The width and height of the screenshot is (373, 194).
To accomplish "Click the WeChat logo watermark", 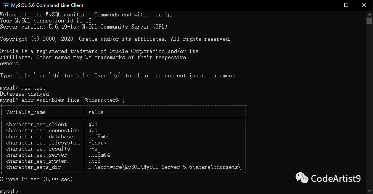I will (x=302, y=178).
